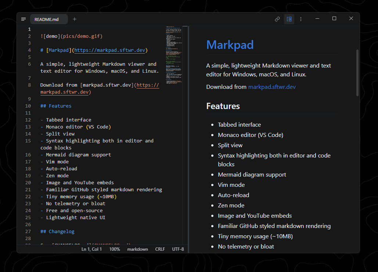Click the Markpad link text on line 4
The height and width of the screenshot is (272, 378).
coord(59,50)
